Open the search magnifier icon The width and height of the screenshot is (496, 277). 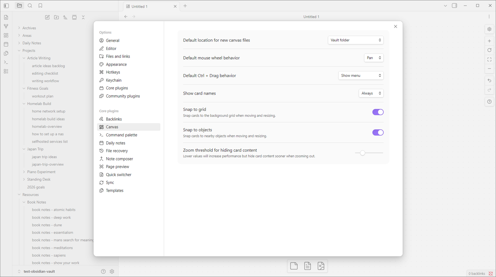[30, 6]
